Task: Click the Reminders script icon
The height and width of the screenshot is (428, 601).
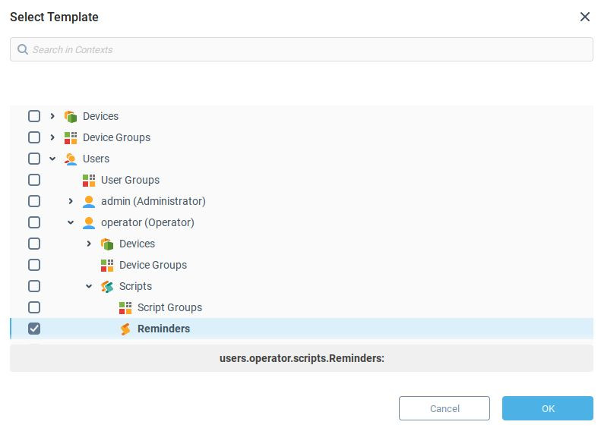Action: [125, 329]
